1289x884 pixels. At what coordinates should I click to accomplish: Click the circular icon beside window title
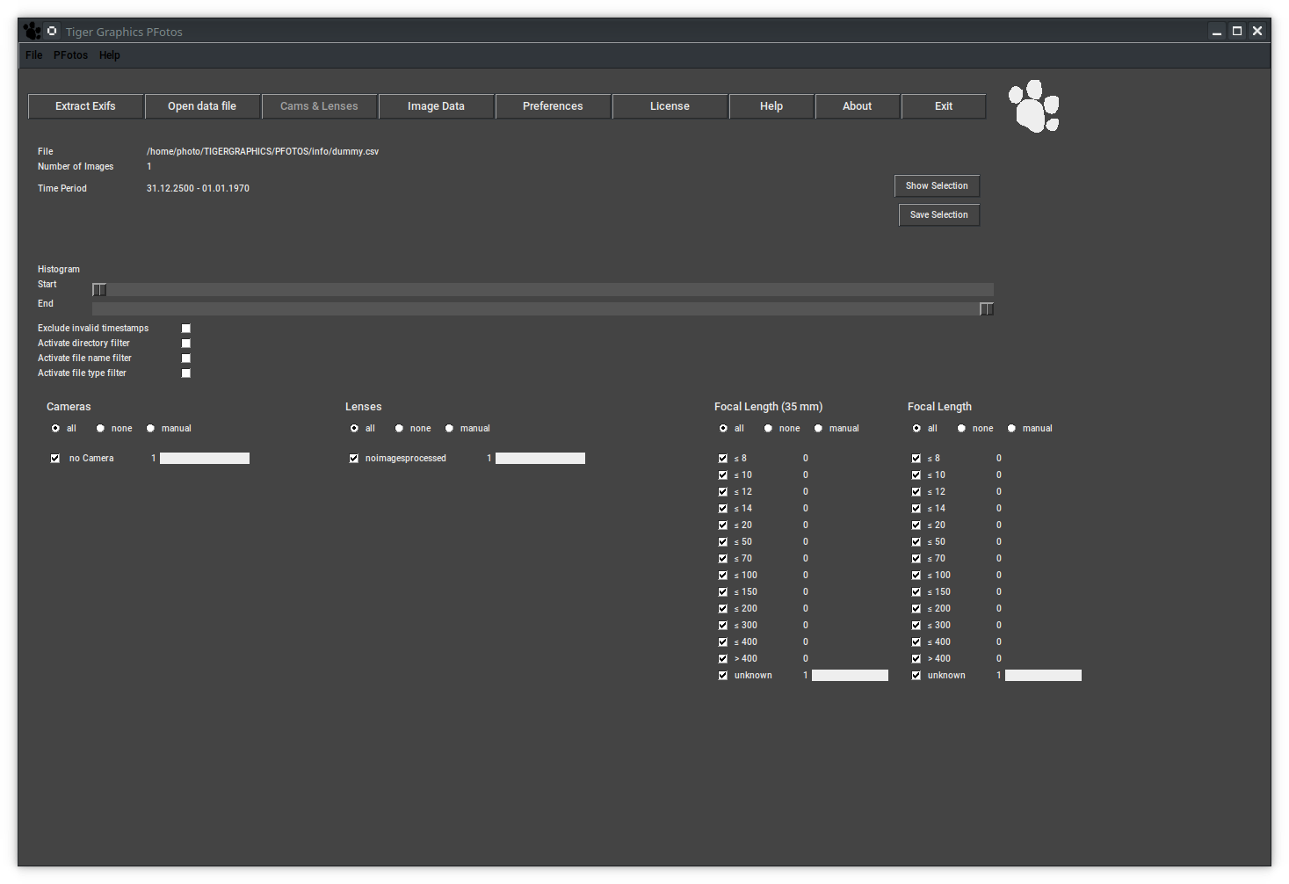[52, 31]
